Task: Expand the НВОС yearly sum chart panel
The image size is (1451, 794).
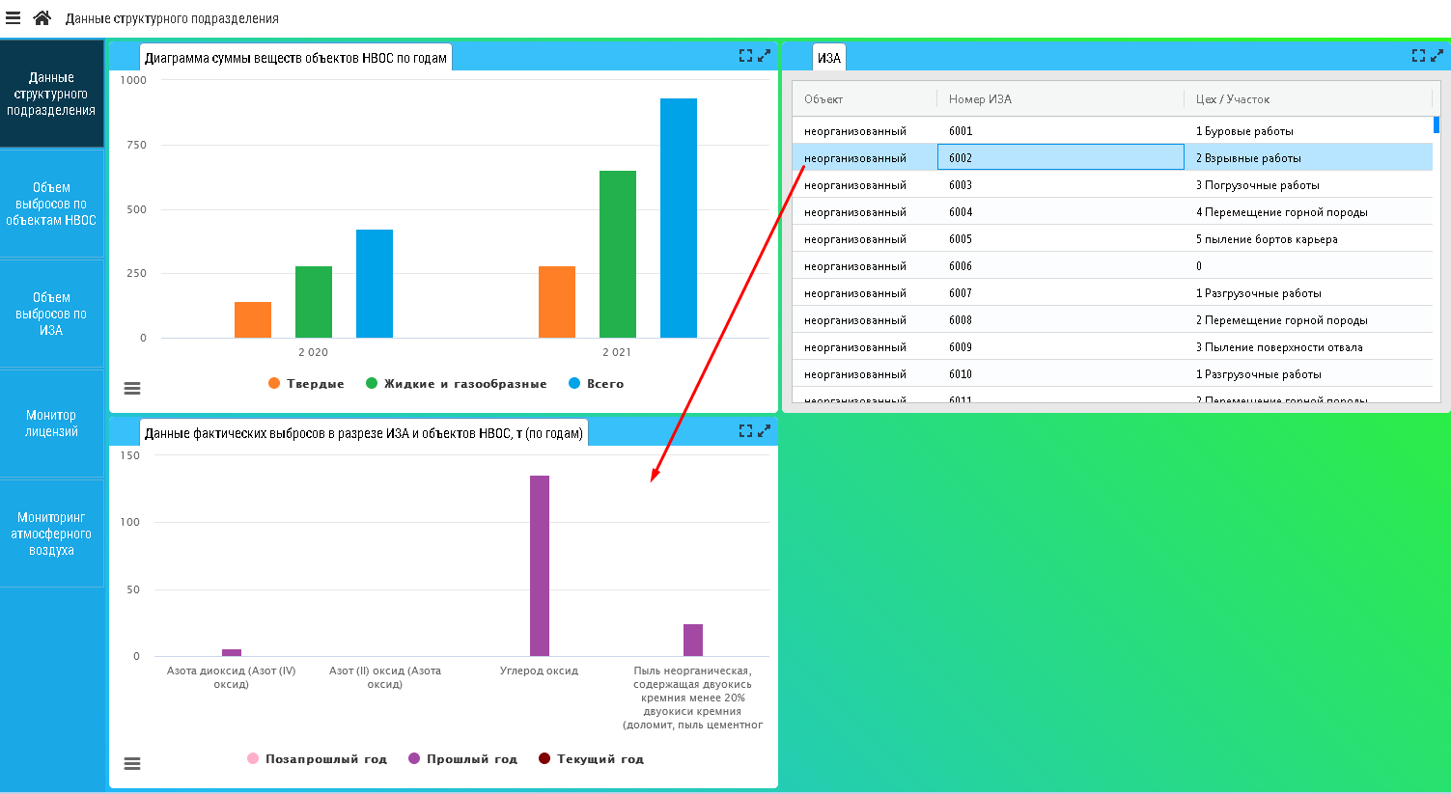Action: pos(764,56)
